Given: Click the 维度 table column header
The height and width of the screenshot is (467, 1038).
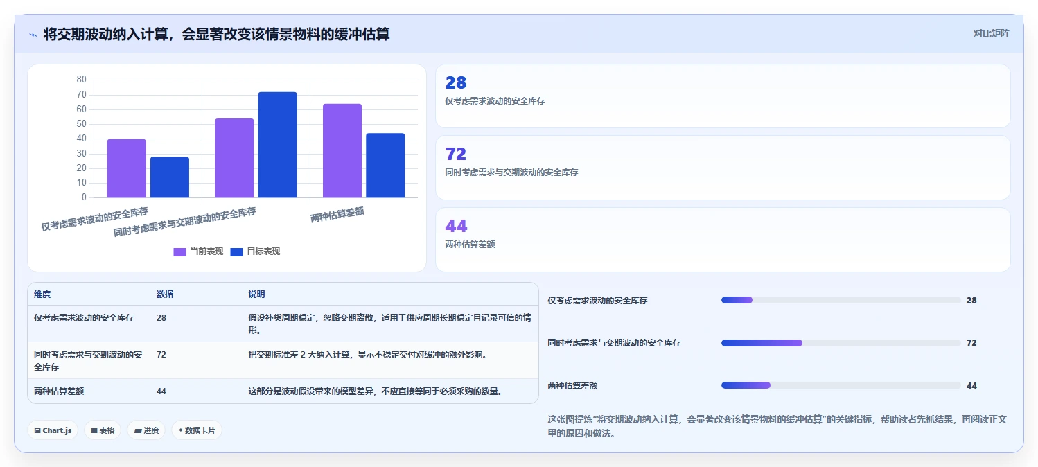Looking at the screenshot, I should [42, 294].
